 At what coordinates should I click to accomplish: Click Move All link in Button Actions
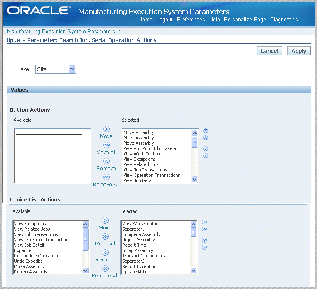point(106,153)
